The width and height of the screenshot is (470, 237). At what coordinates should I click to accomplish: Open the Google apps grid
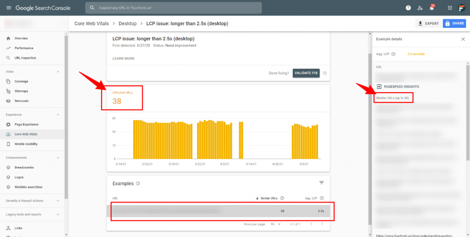450,8
